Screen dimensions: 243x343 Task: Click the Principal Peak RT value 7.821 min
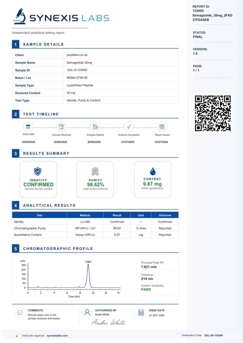(149, 267)
